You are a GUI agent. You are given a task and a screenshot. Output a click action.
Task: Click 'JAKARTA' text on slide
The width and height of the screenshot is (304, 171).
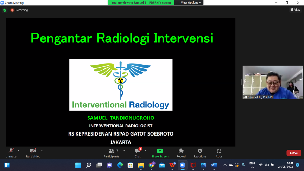(121, 142)
